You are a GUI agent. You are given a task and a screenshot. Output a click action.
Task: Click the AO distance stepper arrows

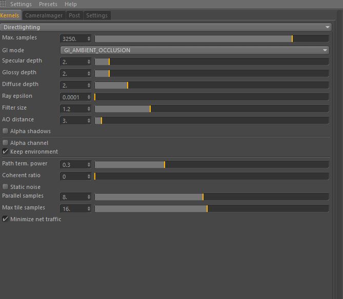[89, 121]
